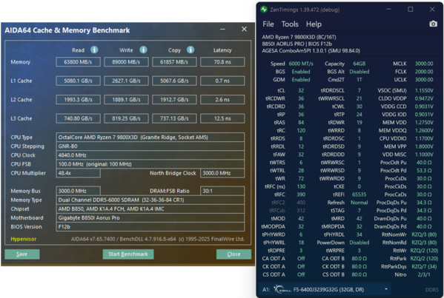Screen dimensions: 444x298
Task: Click BGS Alt Disabled value
Action: pyautogui.click(x=359, y=72)
